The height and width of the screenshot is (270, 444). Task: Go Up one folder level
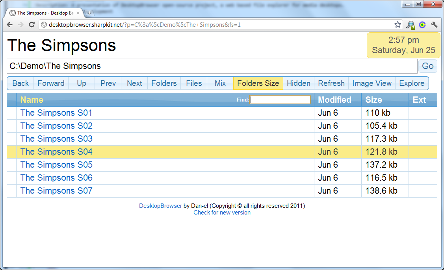[82, 83]
